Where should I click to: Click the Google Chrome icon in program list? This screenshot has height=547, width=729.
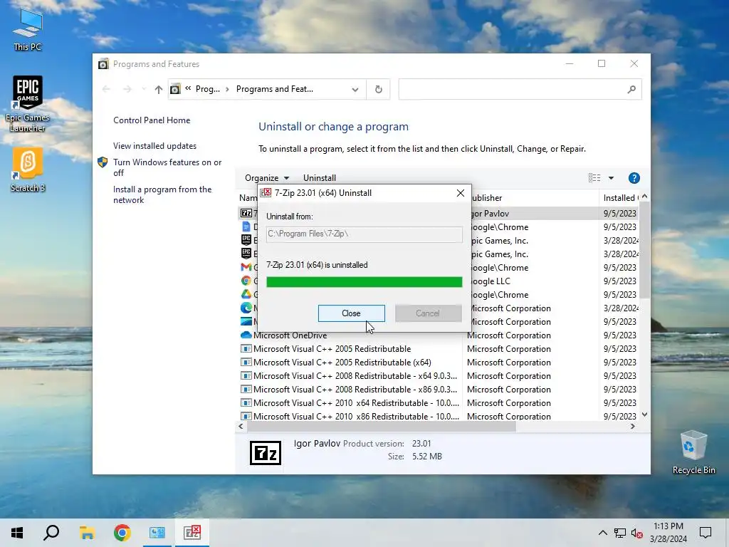[246, 281]
